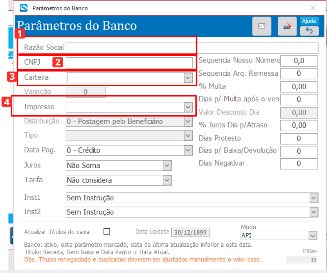The image size is (327, 273).
Task: Close the Parâmetros do Banco window
Action: coord(313,8)
